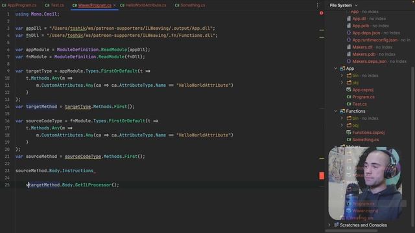Click the Functions project folder icon
The image size is (415, 233).
[x=342, y=111]
